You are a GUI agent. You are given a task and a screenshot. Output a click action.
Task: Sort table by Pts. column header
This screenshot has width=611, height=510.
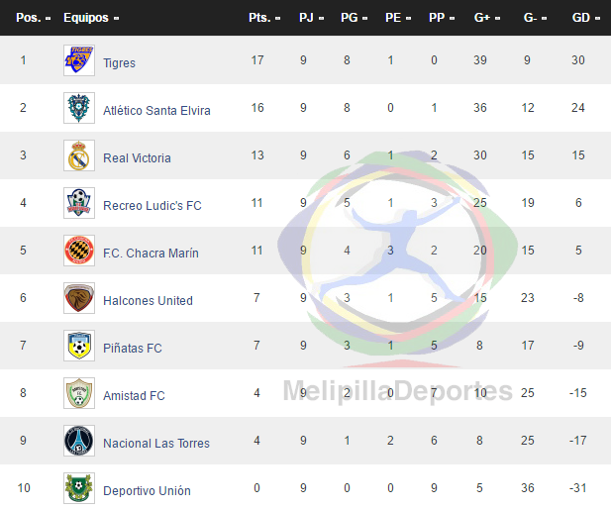coord(264,18)
